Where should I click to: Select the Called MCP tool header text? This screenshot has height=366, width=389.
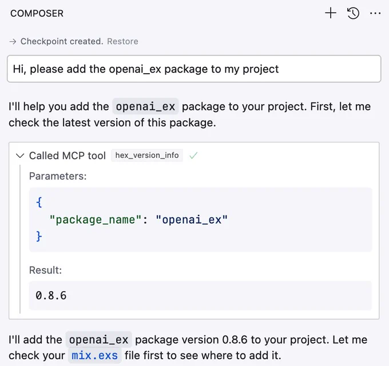point(68,156)
